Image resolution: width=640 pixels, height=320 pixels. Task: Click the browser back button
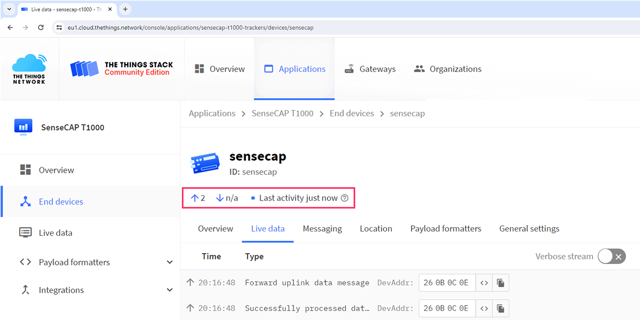tap(10, 27)
